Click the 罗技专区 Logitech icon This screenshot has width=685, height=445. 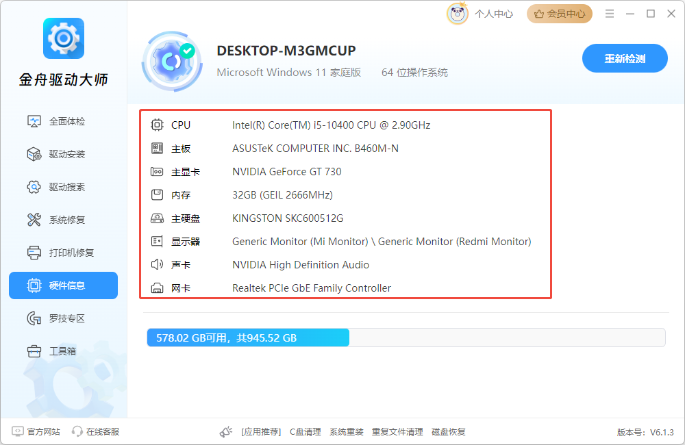(x=34, y=318)
